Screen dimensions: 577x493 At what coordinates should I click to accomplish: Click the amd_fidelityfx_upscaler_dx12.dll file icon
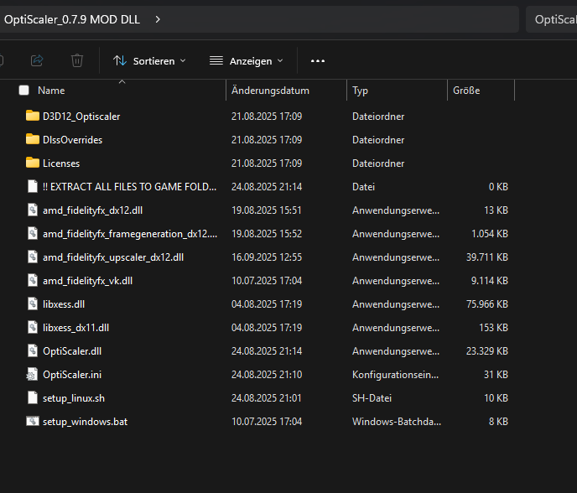click(33, 257)
